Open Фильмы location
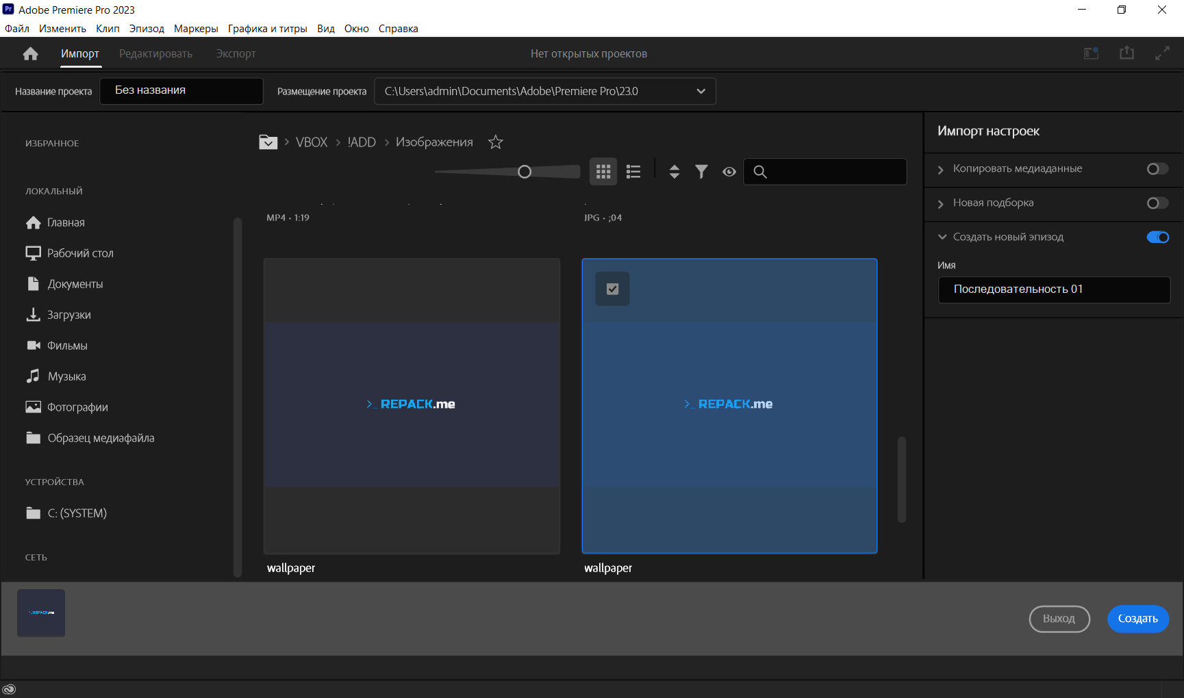Screen dimensions: 1184x698 (x=57, y=346)
